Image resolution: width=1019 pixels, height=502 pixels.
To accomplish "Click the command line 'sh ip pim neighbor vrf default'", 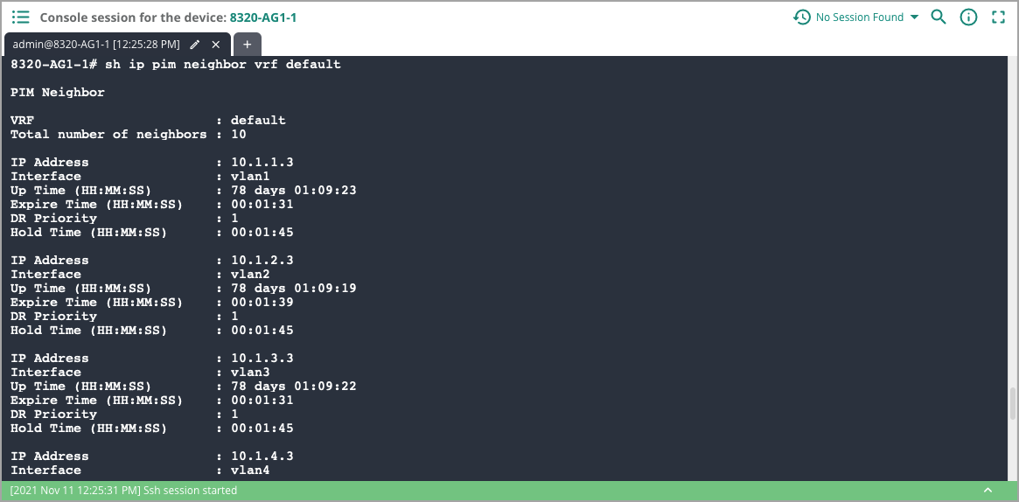I will [223, 65].
